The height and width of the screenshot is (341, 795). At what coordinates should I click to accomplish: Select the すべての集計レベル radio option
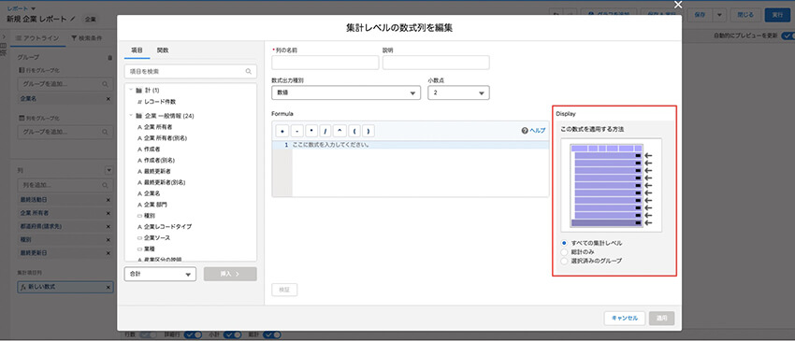564,243
